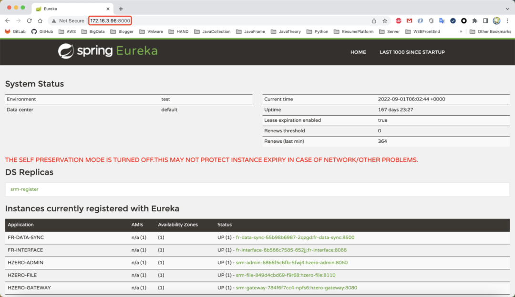
Task: Open a new browser tab
Action: point(121,9)
